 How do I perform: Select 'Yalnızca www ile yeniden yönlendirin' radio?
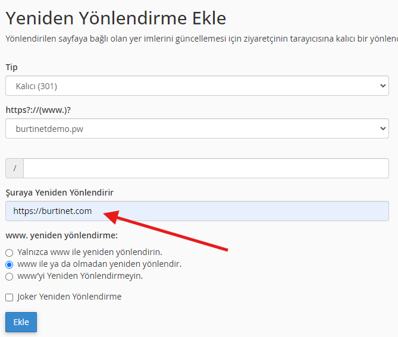(x=9, y=253)
